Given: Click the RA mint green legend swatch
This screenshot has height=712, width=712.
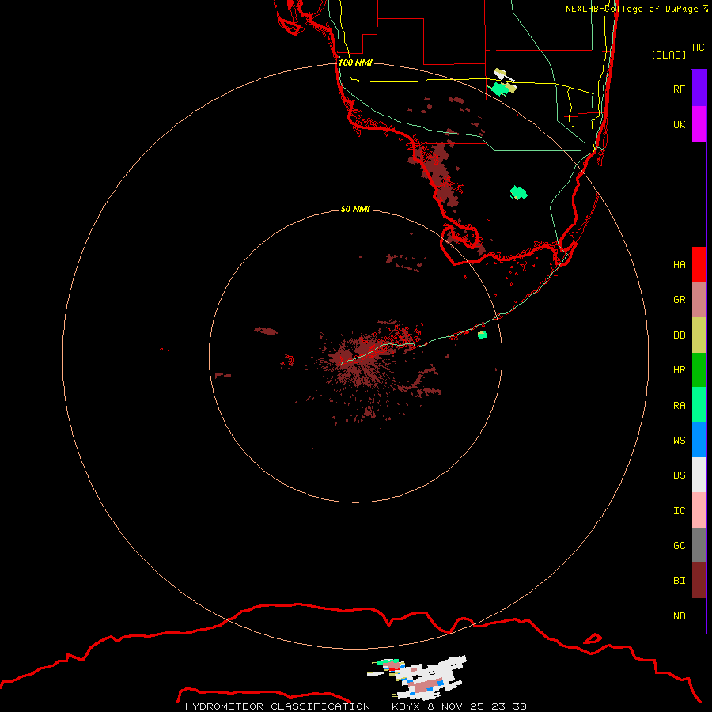Looking at the screenshot, I should (x=699, y=405).
